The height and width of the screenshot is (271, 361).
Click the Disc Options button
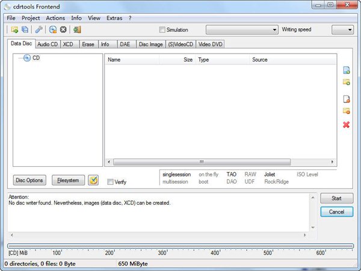click(29, 180)
